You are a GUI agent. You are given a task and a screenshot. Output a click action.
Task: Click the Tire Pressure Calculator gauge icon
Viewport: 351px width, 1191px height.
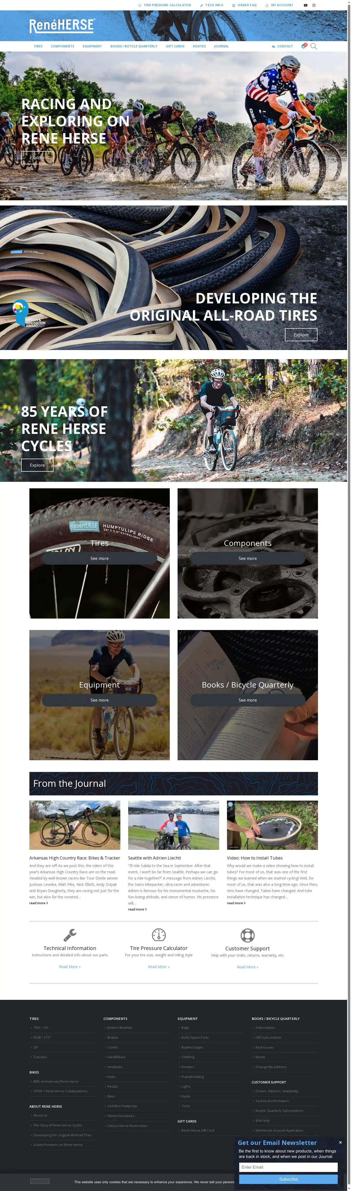[x=159, y=934]
